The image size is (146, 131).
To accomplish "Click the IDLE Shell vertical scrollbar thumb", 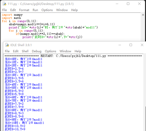I will click(145, 119).
